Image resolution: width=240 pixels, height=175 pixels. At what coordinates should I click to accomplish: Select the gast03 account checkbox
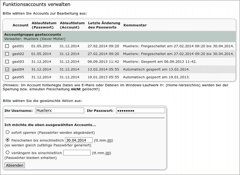pos(7,61)
